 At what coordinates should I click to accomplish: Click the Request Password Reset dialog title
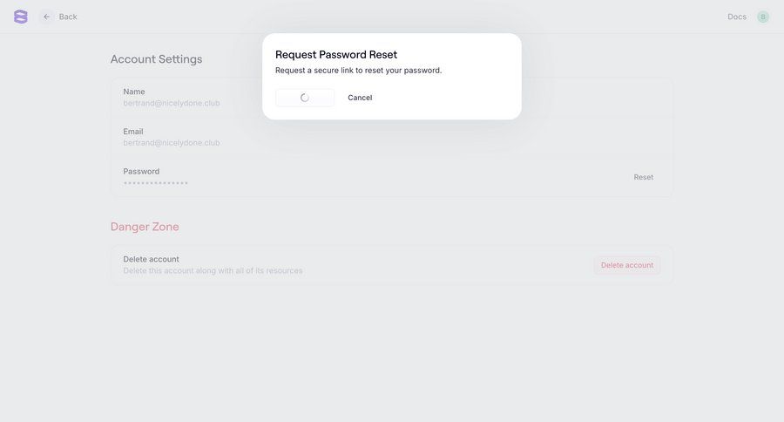point(336,54)
